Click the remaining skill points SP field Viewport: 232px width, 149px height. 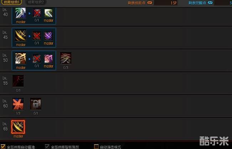pyautogui.click(x=166, y=3)
